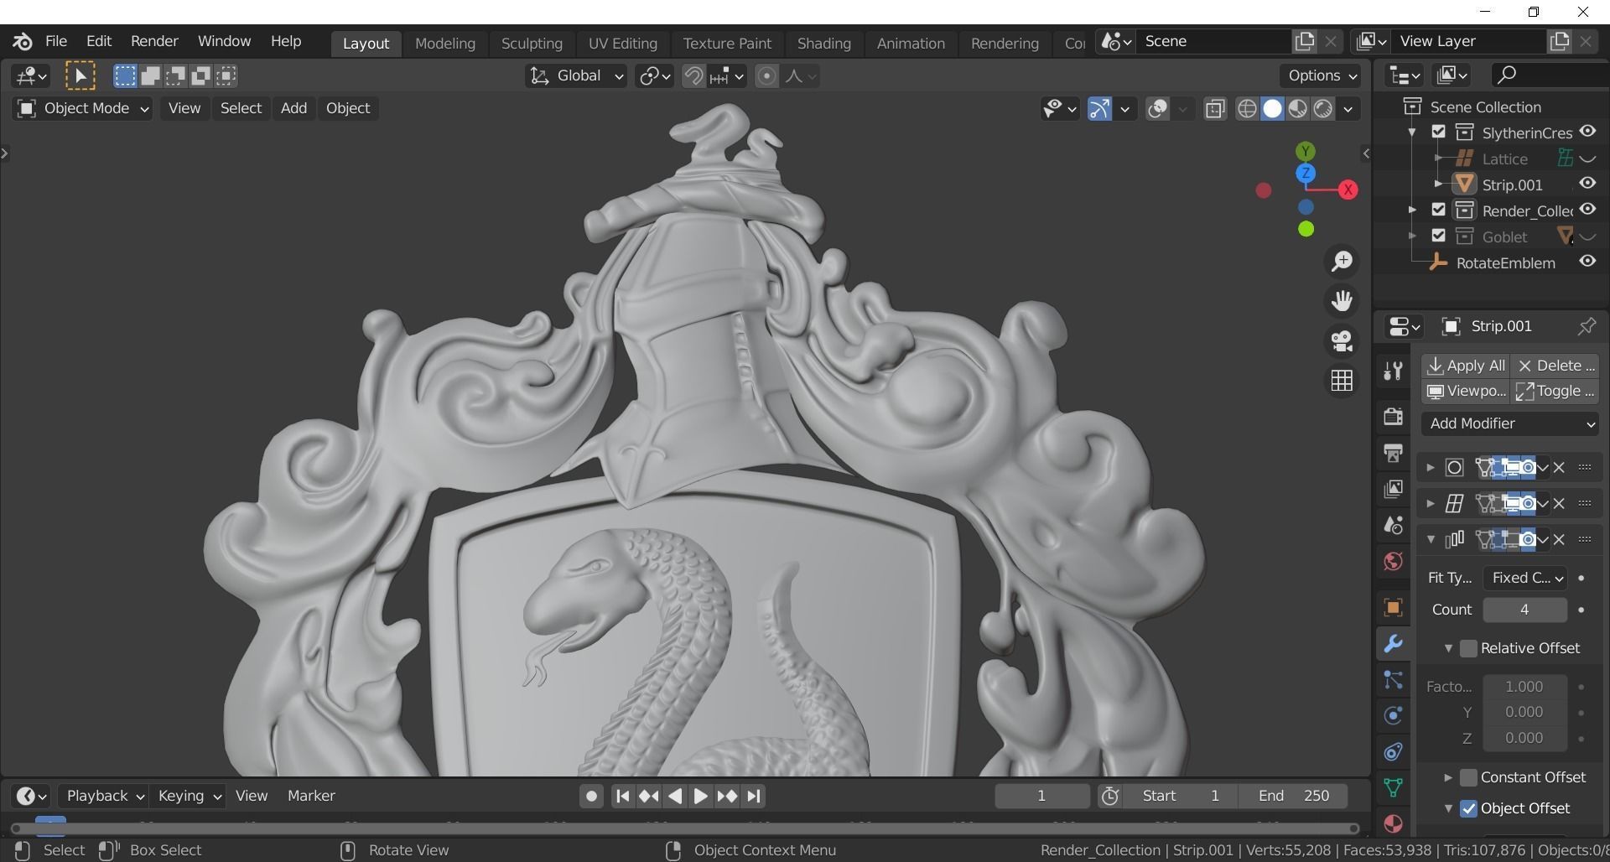
Task: Open the Object properties tab
Action: point(1393,607)
